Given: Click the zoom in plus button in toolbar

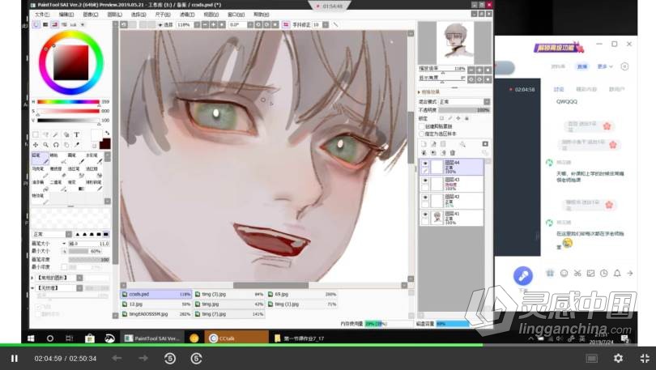Looking at the screenshot, I should (x=213, y=24).
